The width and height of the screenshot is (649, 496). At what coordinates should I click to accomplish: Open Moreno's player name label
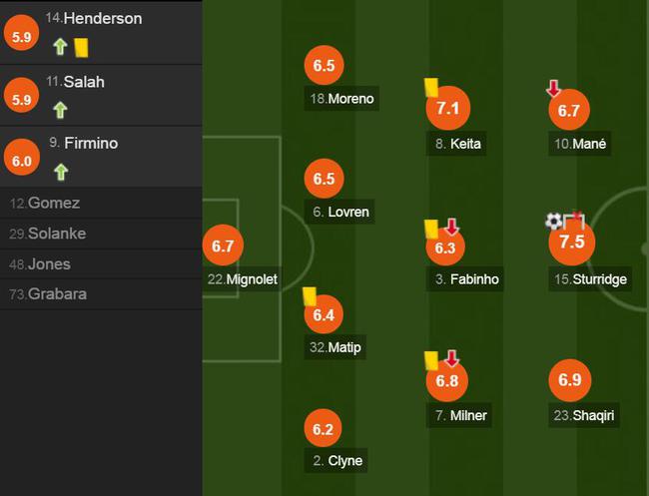click(x=341, y=99)
